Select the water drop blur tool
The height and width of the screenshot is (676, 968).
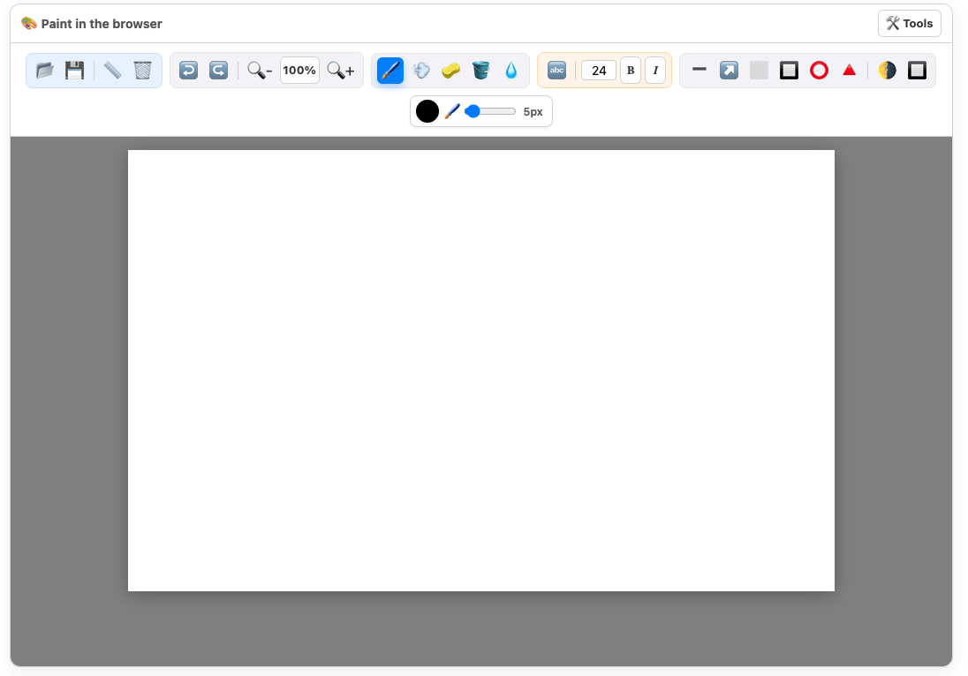[511, 71]
